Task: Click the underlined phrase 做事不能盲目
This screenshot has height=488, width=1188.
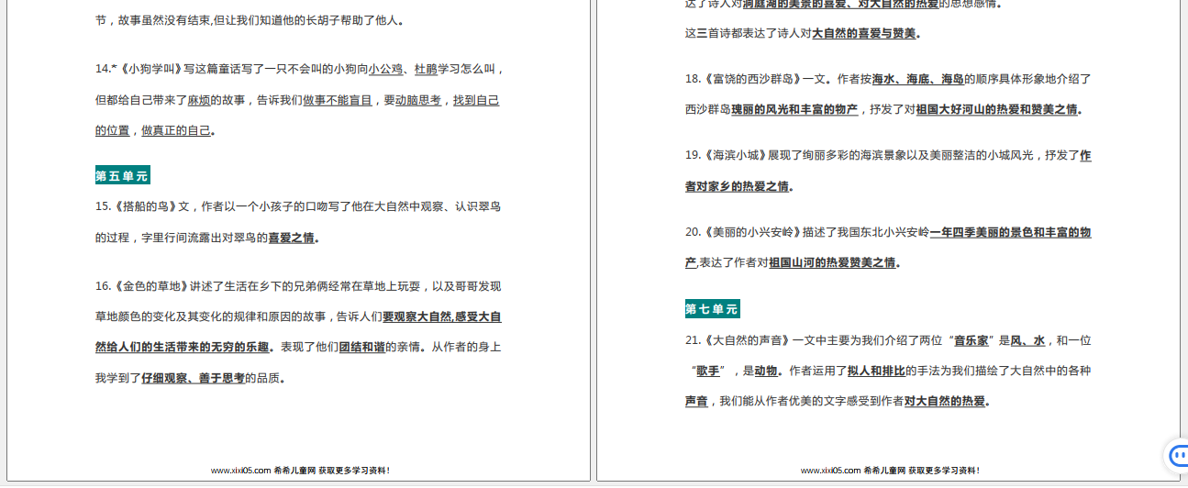Action: point(338,100)
